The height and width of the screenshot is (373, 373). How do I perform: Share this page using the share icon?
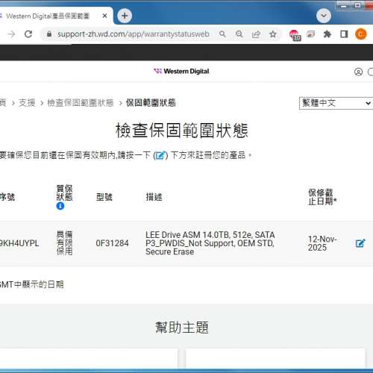click(256, 34)
